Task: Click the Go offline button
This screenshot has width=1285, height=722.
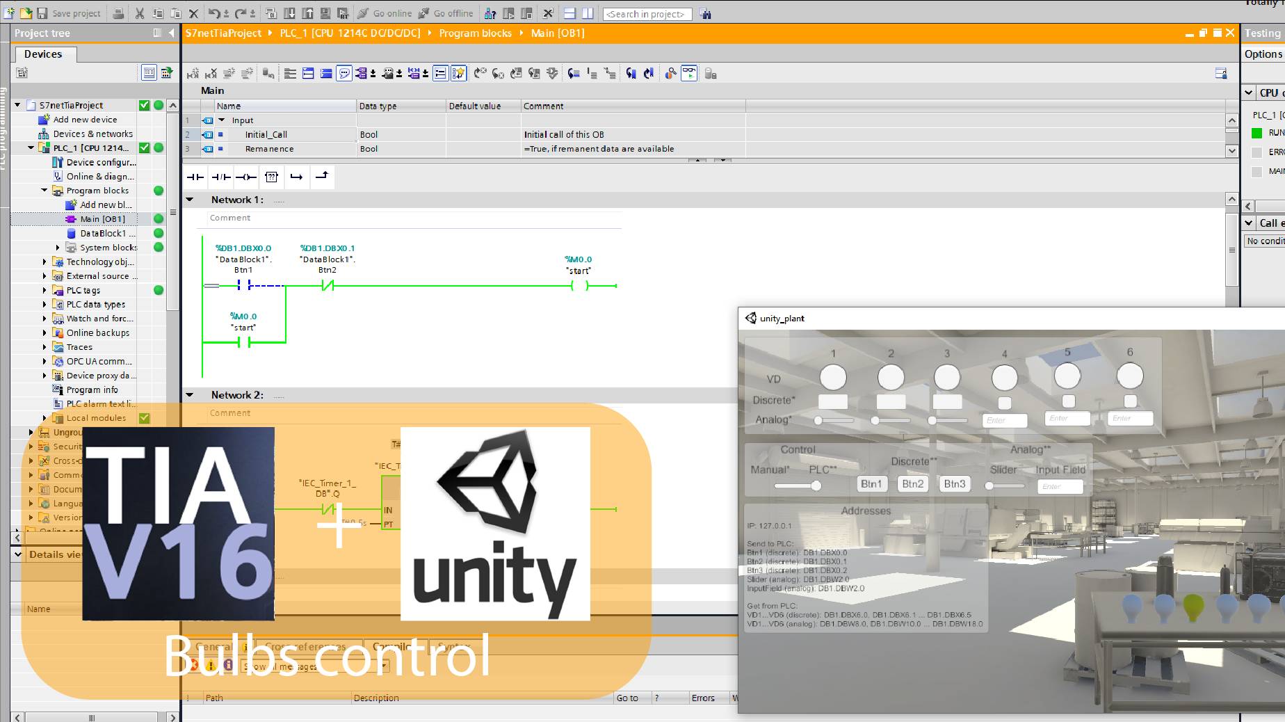Action: pos(445,13)
